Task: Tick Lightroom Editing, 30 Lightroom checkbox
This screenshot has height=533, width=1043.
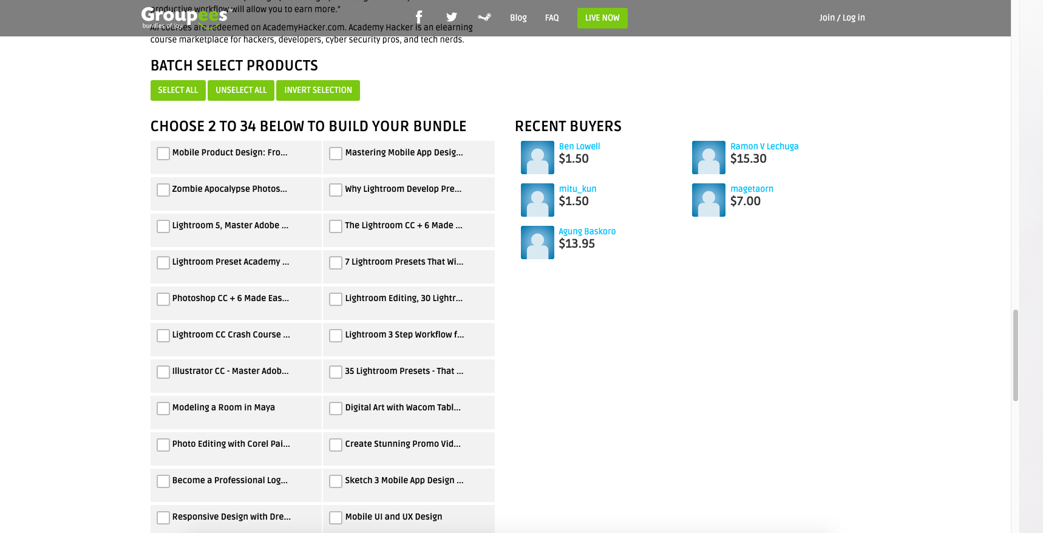Action: click(x=336, y=299)
